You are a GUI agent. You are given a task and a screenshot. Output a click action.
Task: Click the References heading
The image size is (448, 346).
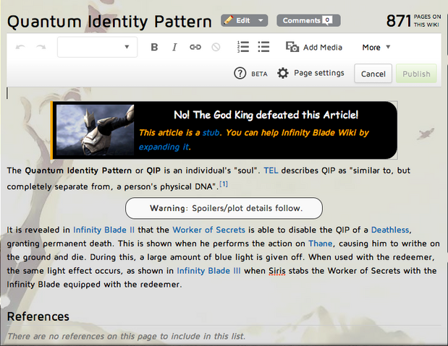click(x=38, y=316)
